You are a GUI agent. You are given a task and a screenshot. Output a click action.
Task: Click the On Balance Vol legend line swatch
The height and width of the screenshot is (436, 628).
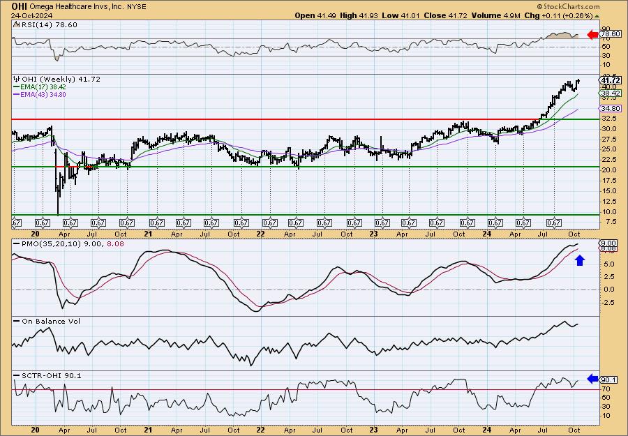click(x=17, y=322)
